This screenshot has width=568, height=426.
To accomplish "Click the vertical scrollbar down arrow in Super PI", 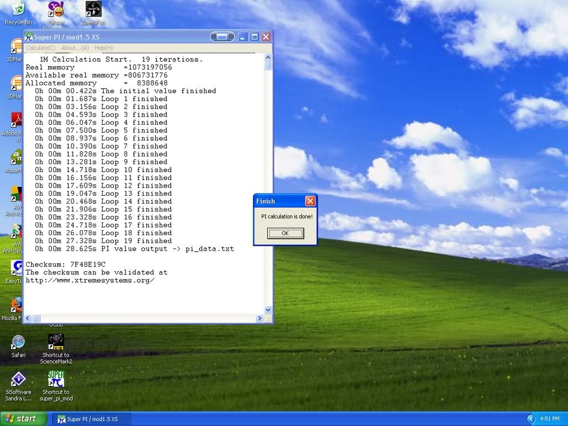I will tap(268, 310).
